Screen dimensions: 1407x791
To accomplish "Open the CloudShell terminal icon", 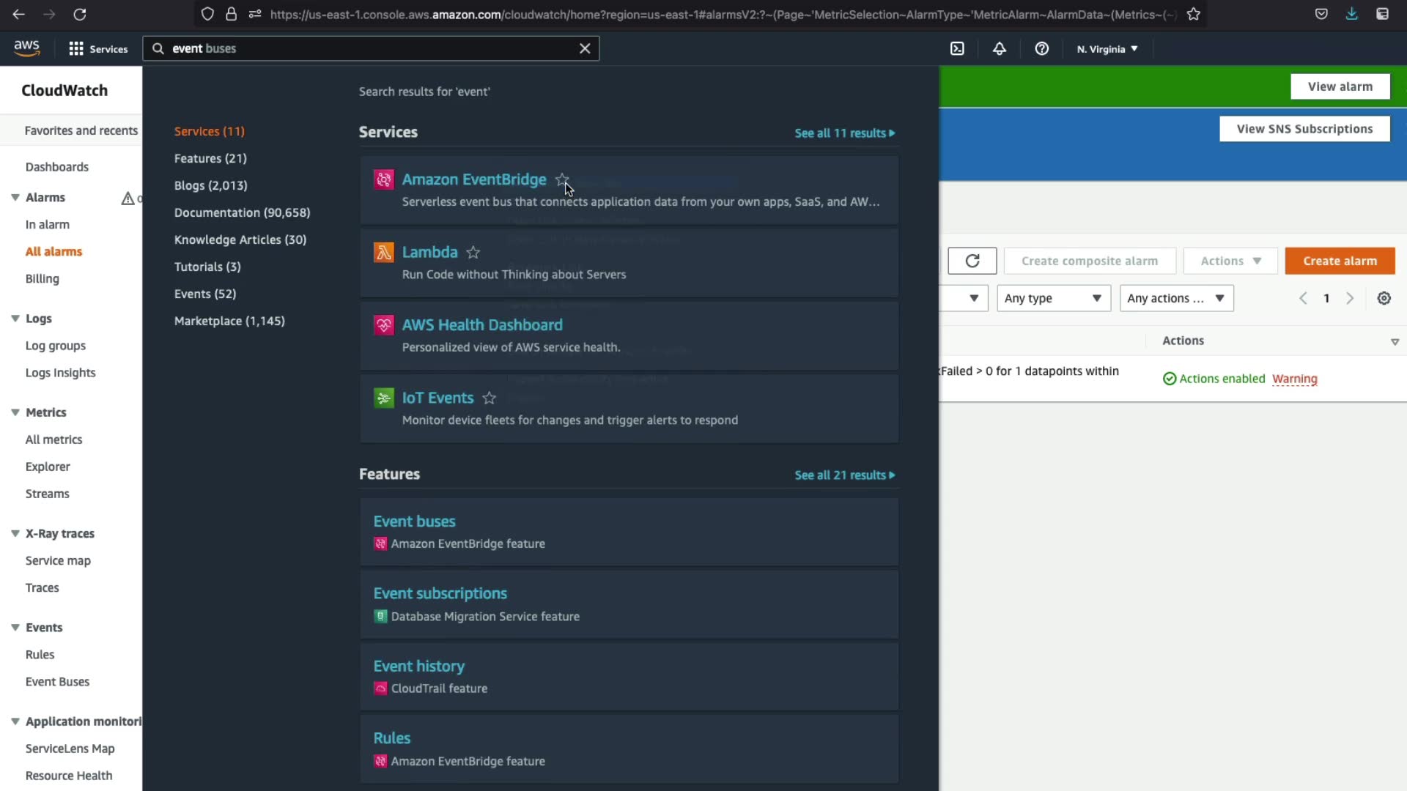I will click(957, 48).
